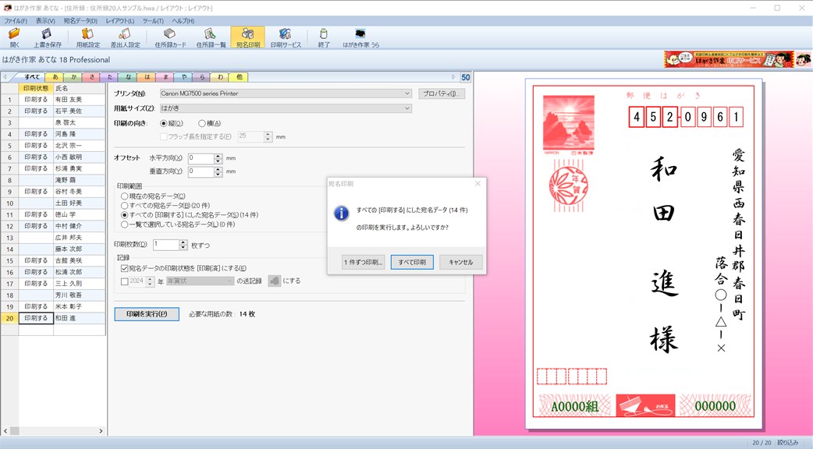Click 印刷する cell for 石平 美佐
This screenshot has width=813, height=449.
(x=36, y=111)
